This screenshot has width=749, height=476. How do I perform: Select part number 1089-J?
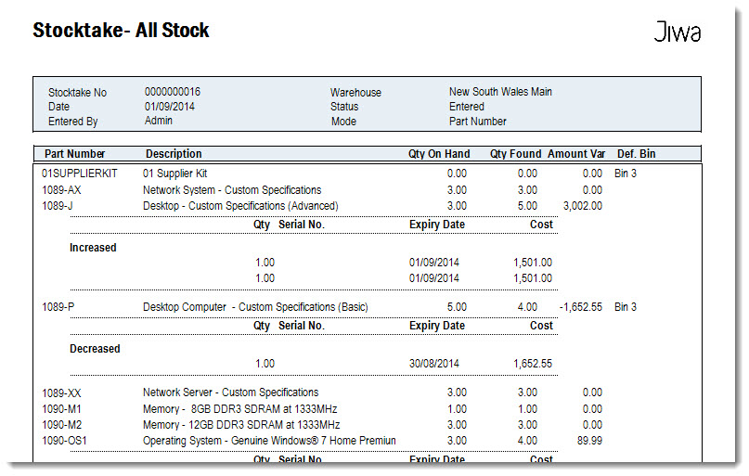[58, 206]
